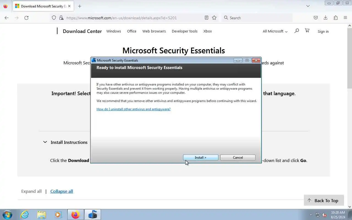Select Developer tools menu item

(x=185, y=31)
